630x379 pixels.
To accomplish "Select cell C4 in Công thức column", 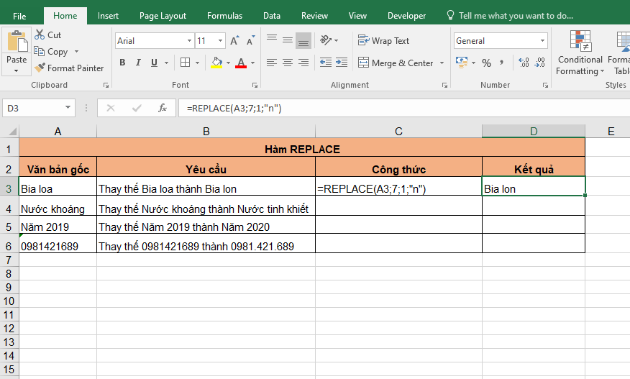I will point(398,209).
